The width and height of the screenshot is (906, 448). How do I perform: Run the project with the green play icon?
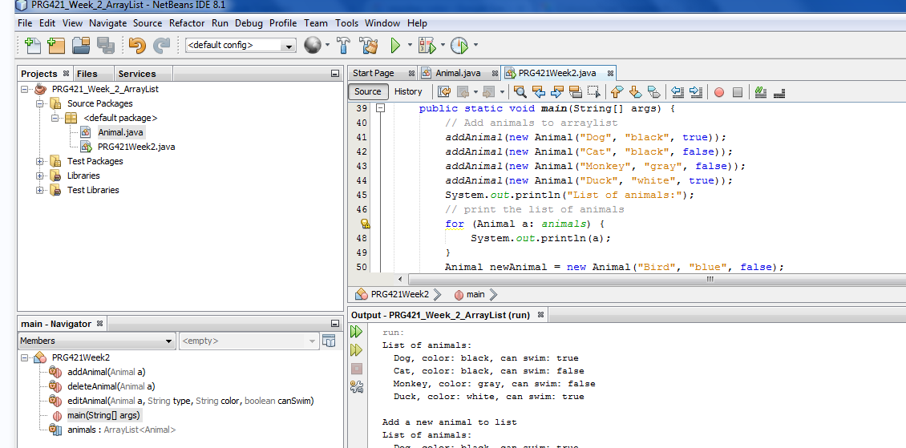pos(396,45)
